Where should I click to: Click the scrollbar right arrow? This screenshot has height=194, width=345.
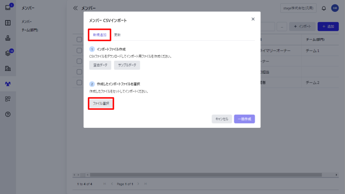pyautogui.click(x=336, y=175)
